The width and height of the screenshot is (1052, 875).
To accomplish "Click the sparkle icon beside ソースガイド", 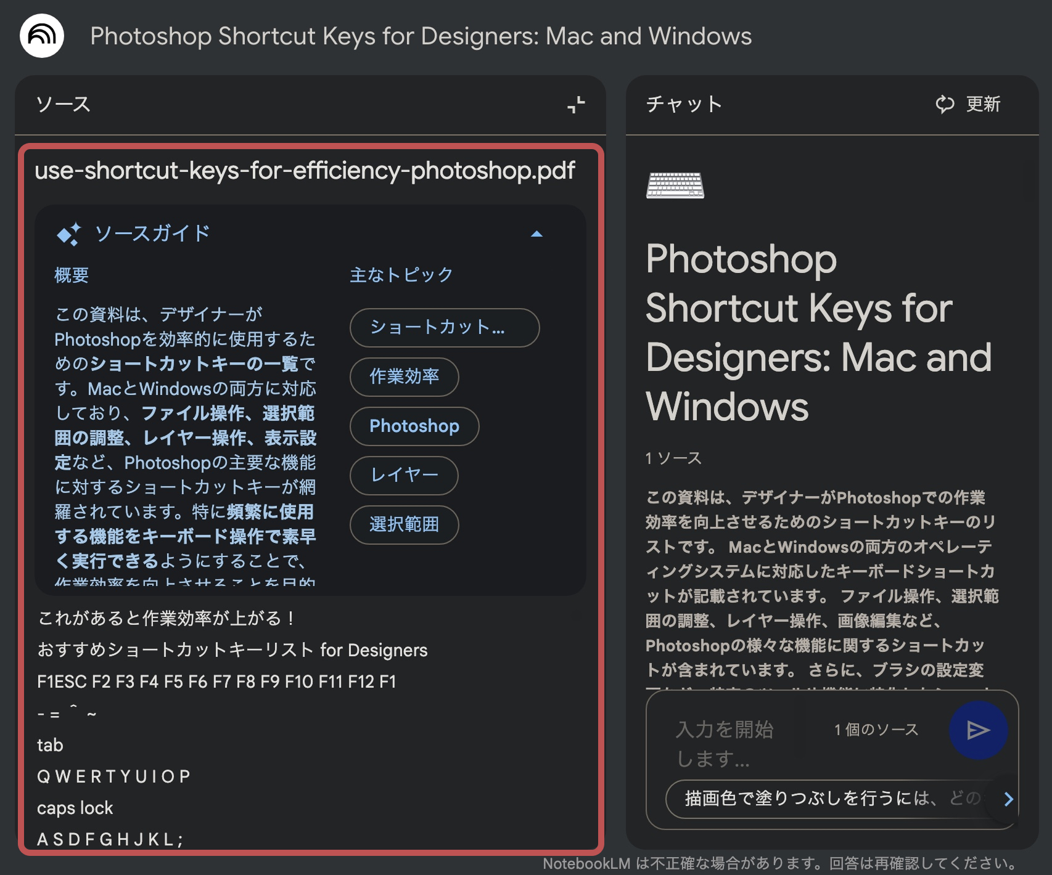I will pyautogui.click(x=68, y=234).
